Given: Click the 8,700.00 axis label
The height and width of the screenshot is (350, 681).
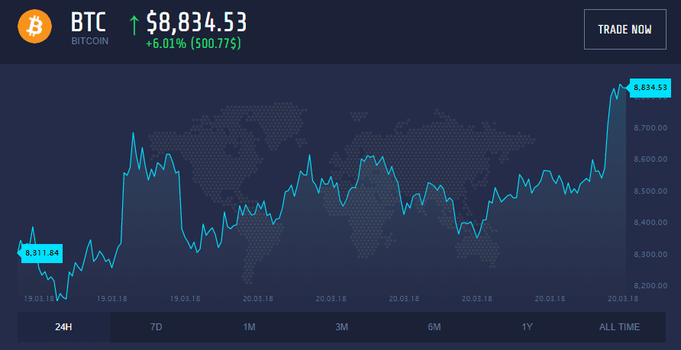Looking at the screenshot, I should point(650,128).
